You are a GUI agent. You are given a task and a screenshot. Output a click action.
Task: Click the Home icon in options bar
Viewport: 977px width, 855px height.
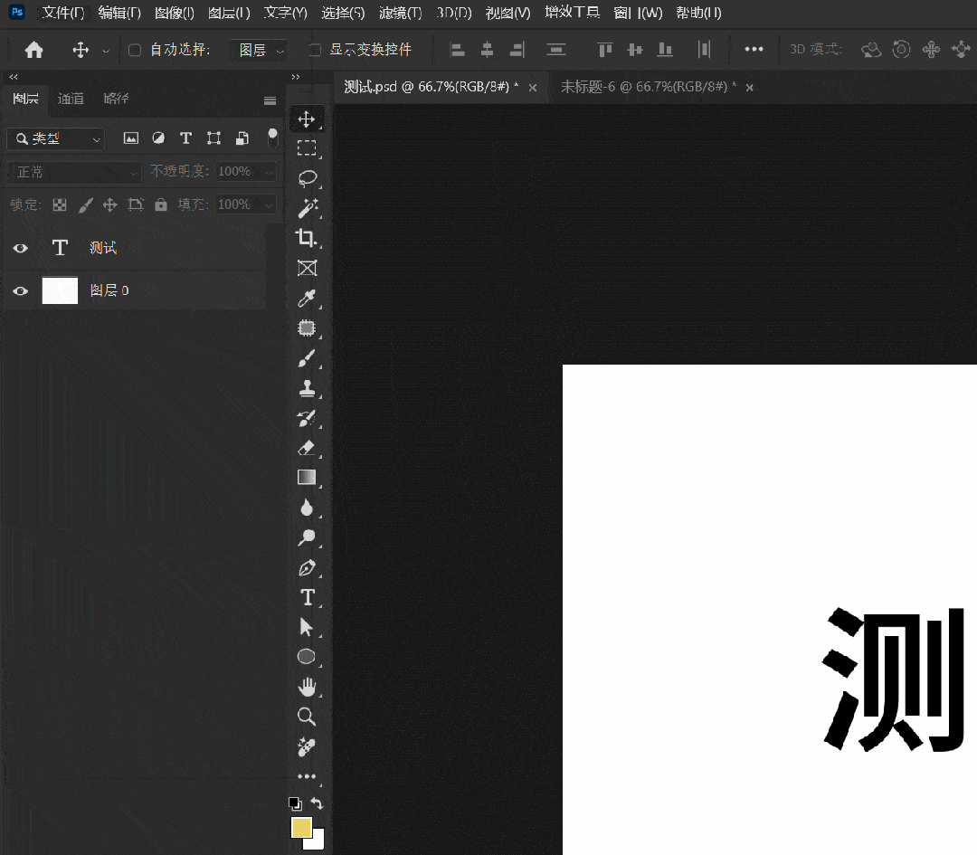[x=34, y=50]
